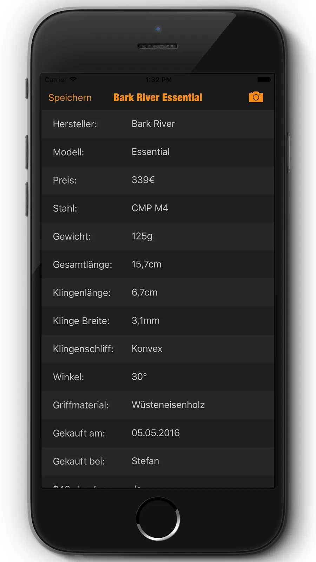Tap the 1:32 PM status bar clock
The height and width of the screenshot is (562, 316).
pos(159,80)
